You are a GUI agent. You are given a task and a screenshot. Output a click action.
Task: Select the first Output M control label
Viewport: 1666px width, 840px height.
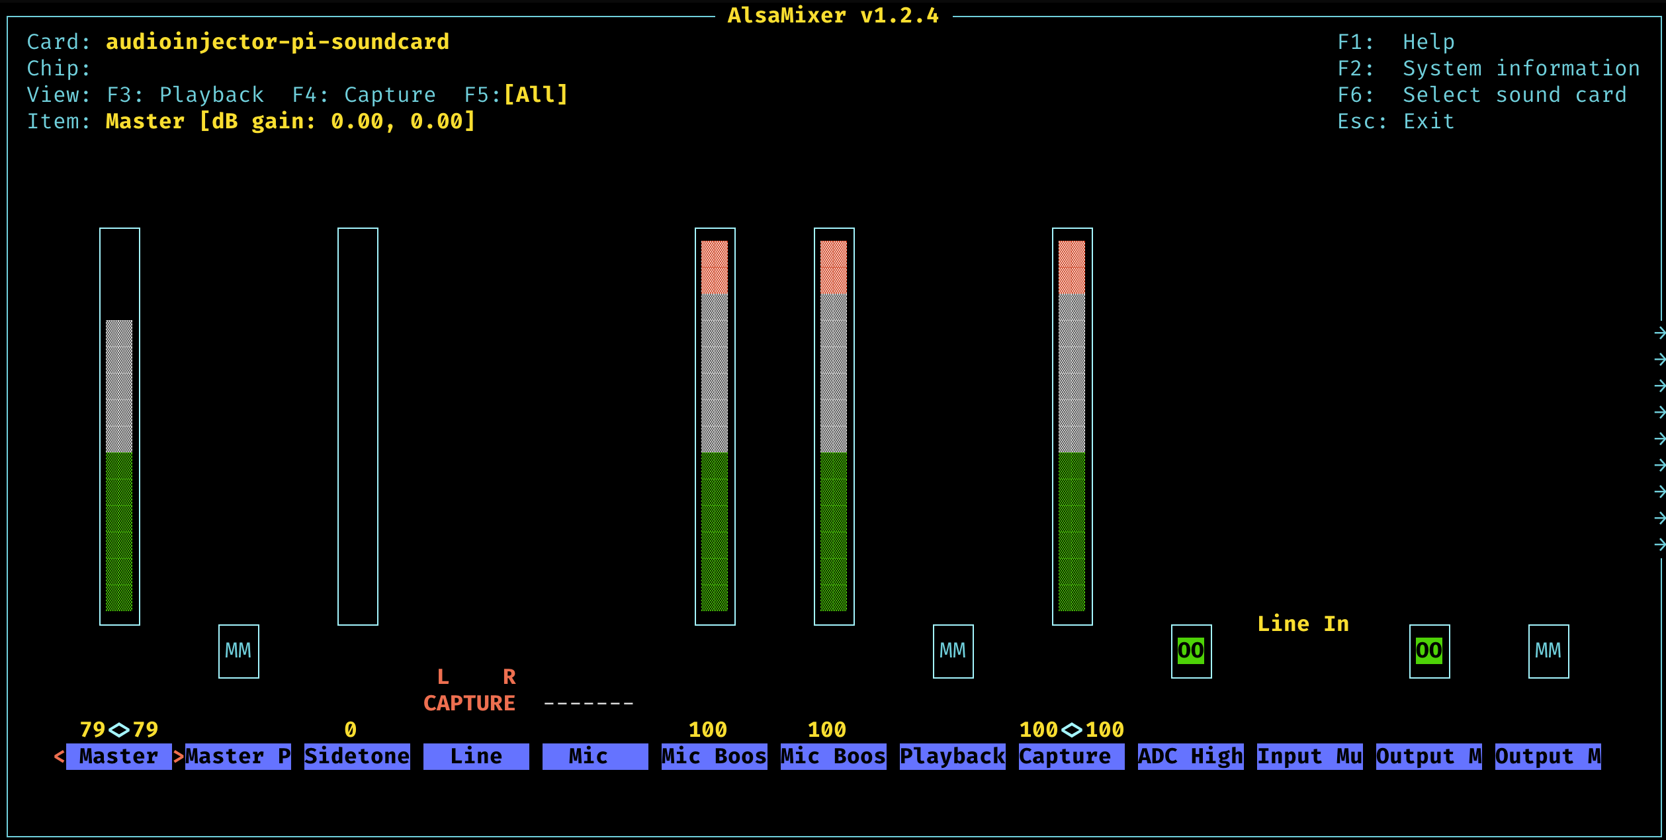tap(1429, 756)
